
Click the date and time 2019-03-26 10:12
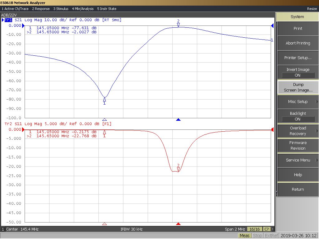(298, 236)
